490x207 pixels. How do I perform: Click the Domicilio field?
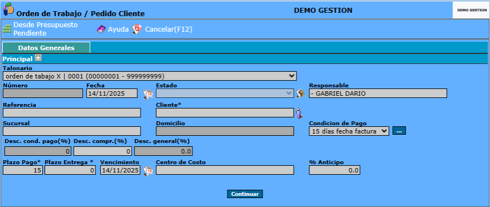coord(225,131)
